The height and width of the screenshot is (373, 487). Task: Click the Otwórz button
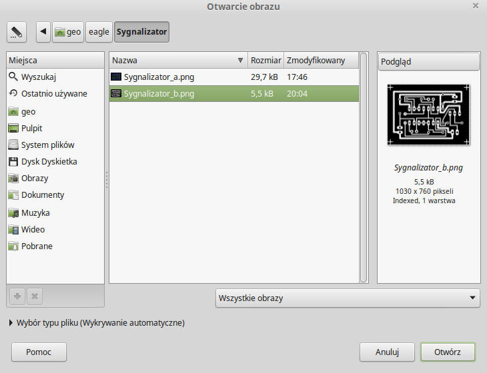[x=448, y=352]
